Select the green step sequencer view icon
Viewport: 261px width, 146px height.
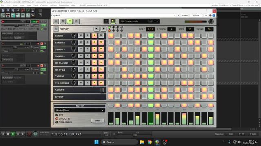pyautogui.click(x=70, y=21)
